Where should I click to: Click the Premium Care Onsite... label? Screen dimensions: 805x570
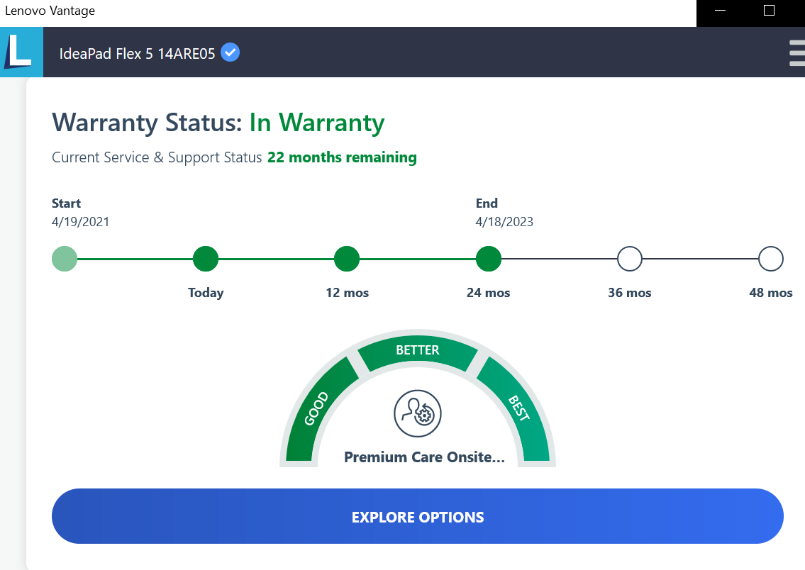(x=424, y=457)
